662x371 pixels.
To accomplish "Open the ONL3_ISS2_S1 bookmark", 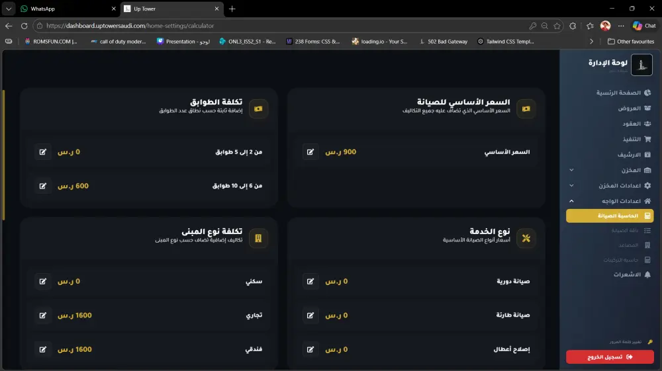I will point(248,41).
